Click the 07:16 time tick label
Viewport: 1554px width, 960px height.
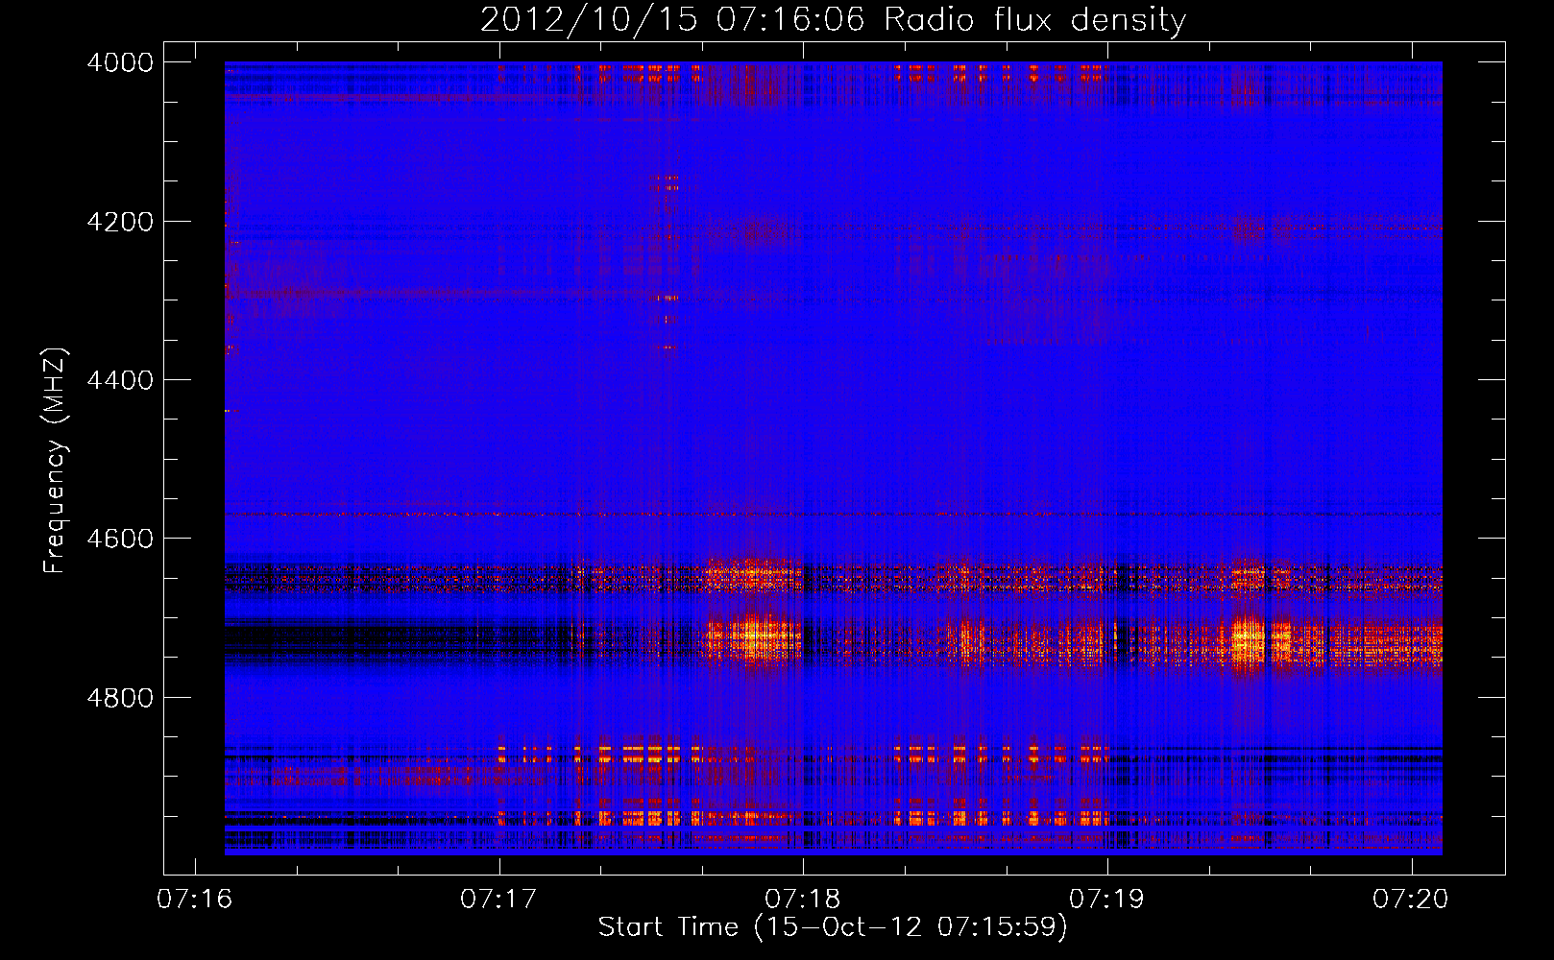point(195,900)
